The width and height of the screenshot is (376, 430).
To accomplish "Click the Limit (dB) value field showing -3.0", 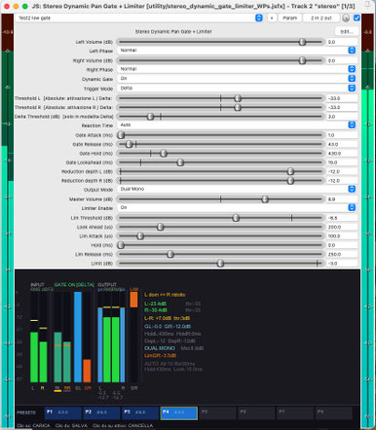I will 342,264.
